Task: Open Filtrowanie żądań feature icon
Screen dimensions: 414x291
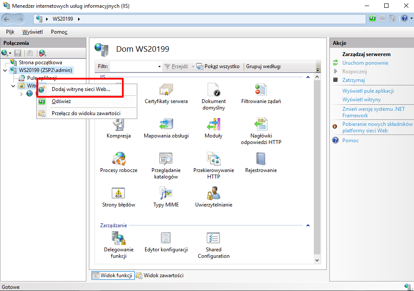Action: [x=261, y=90]
